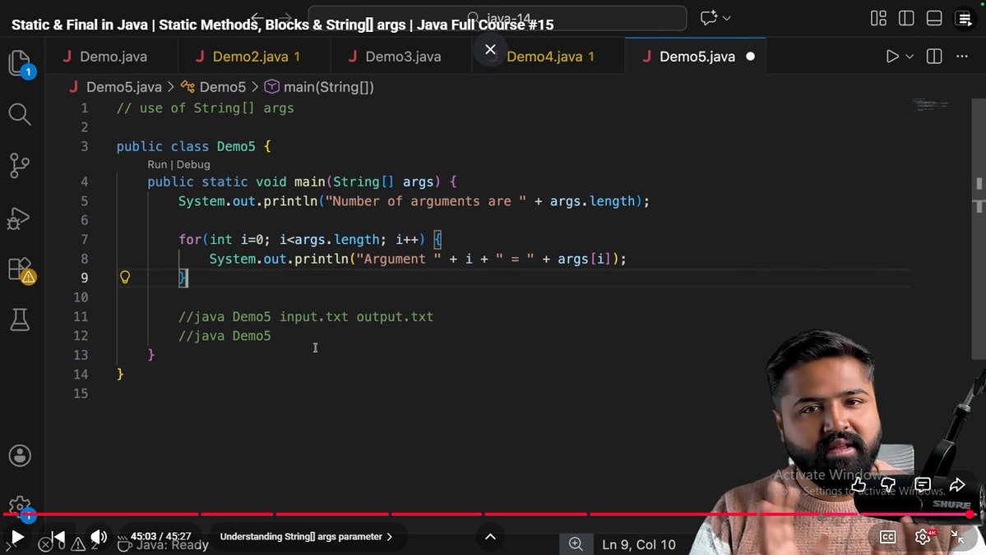Click the YouTube dislike thumbs-down icon

(888, 484)
